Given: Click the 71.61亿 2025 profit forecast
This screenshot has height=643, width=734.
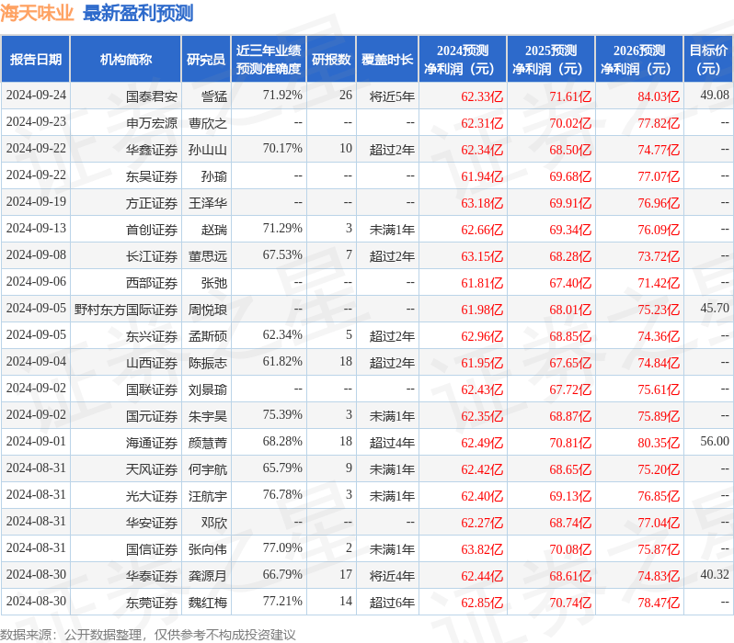Looking at the screenshot, I should point(570,96).
